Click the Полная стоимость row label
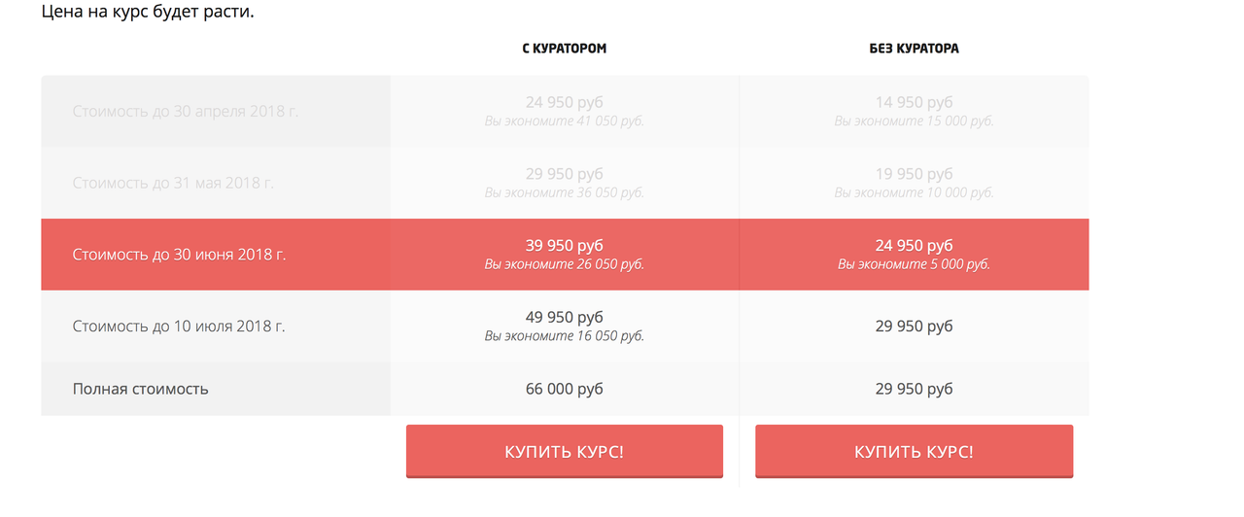 pyautogui.click(x=141, y=389)
